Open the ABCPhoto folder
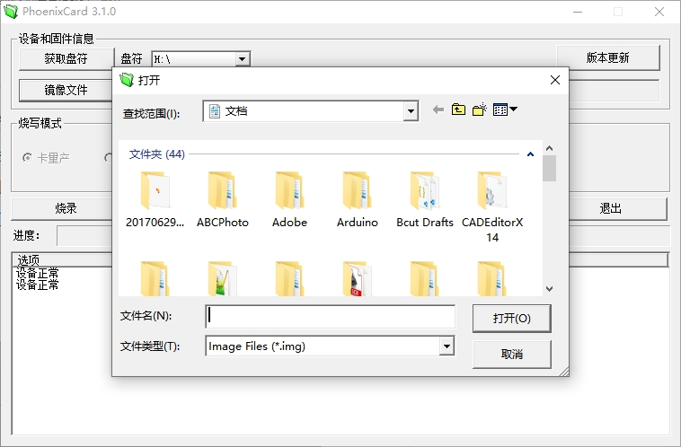This screenshot has height=447, width=681. [223, 199]
